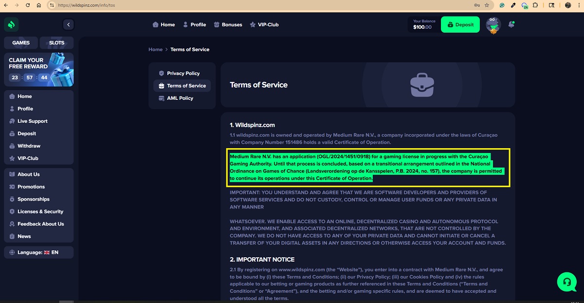The width and height of the screenshot is (584, 303).
Task: Bookmark this page with star icon
Action: point(487,5)
